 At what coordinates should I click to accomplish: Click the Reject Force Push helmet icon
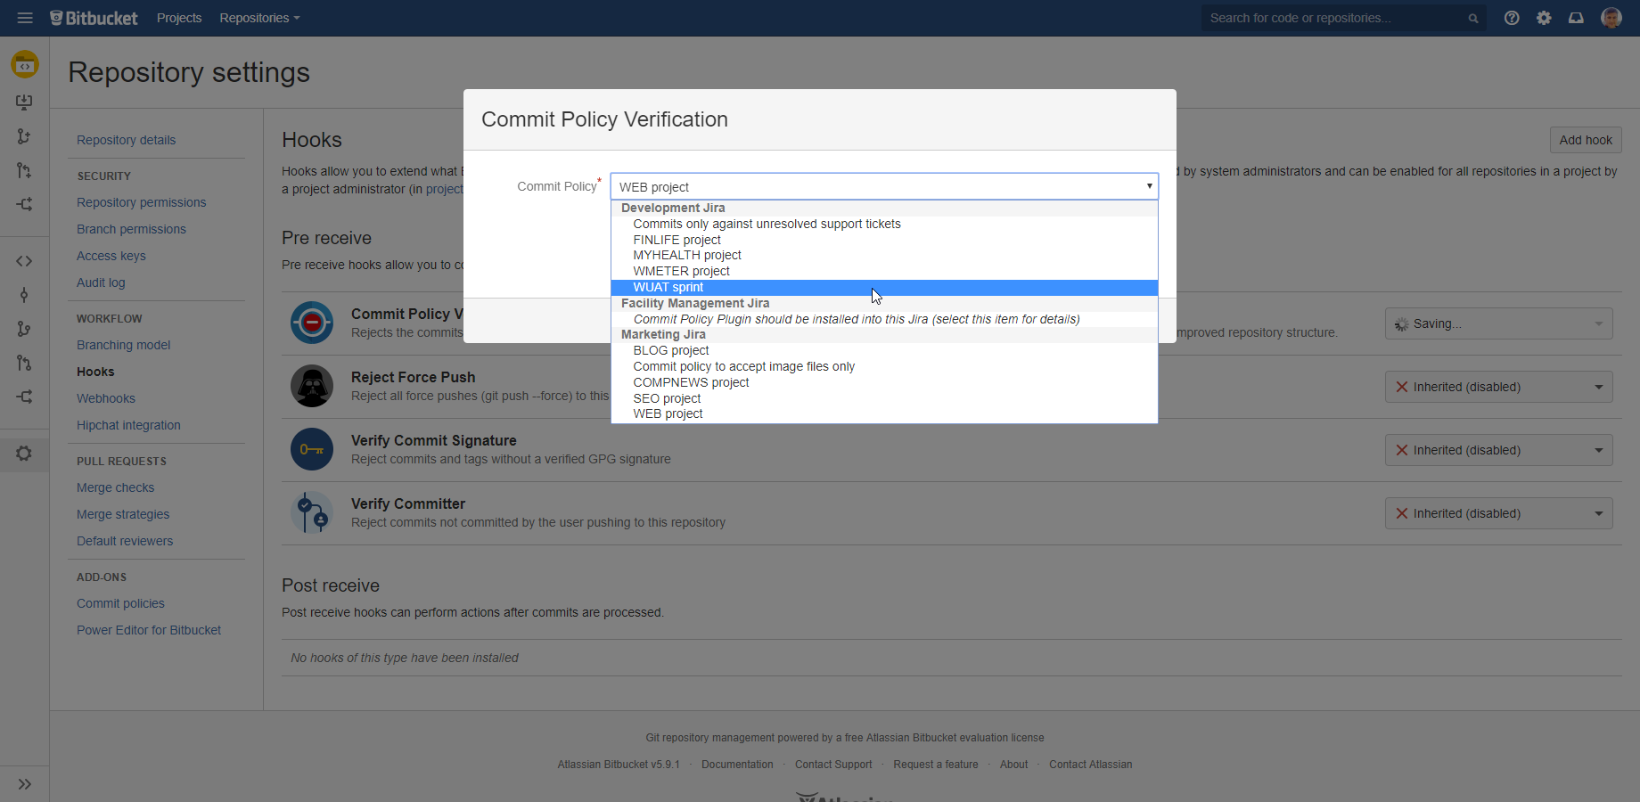312,386
